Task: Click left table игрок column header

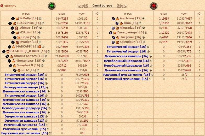Action: click(26, 14)
